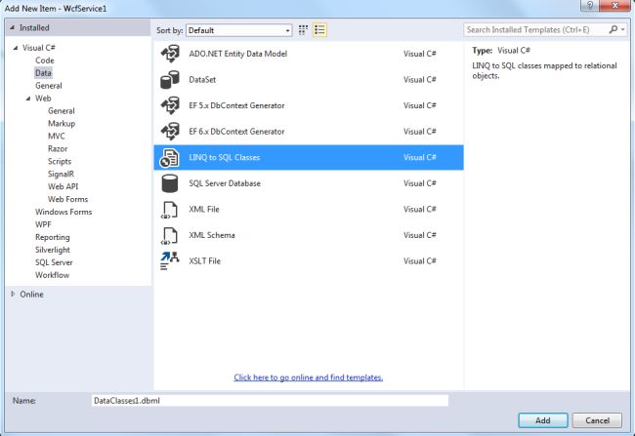Select LINQ to SQL Classes text
The height and width of the screenshot is (436, 635).
point(225,157)
